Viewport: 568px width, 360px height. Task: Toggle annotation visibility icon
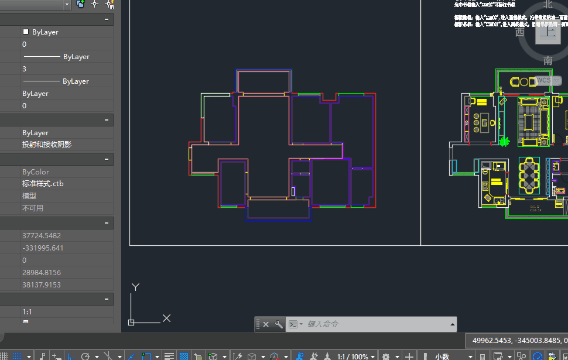pos(300,356)
